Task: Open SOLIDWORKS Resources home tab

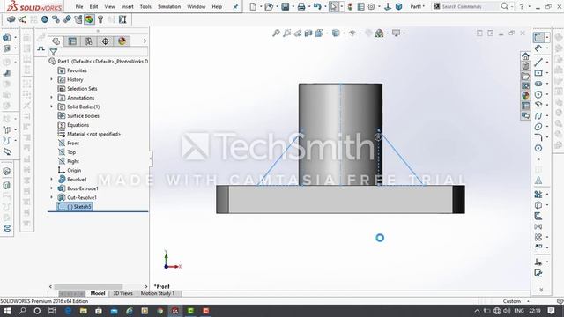Action: click(x=525, y=56)
